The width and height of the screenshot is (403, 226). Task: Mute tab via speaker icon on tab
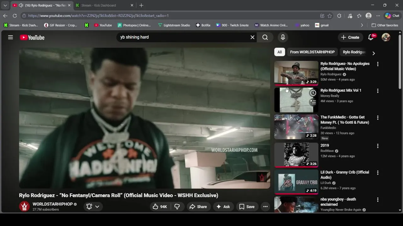coord(21,5)
